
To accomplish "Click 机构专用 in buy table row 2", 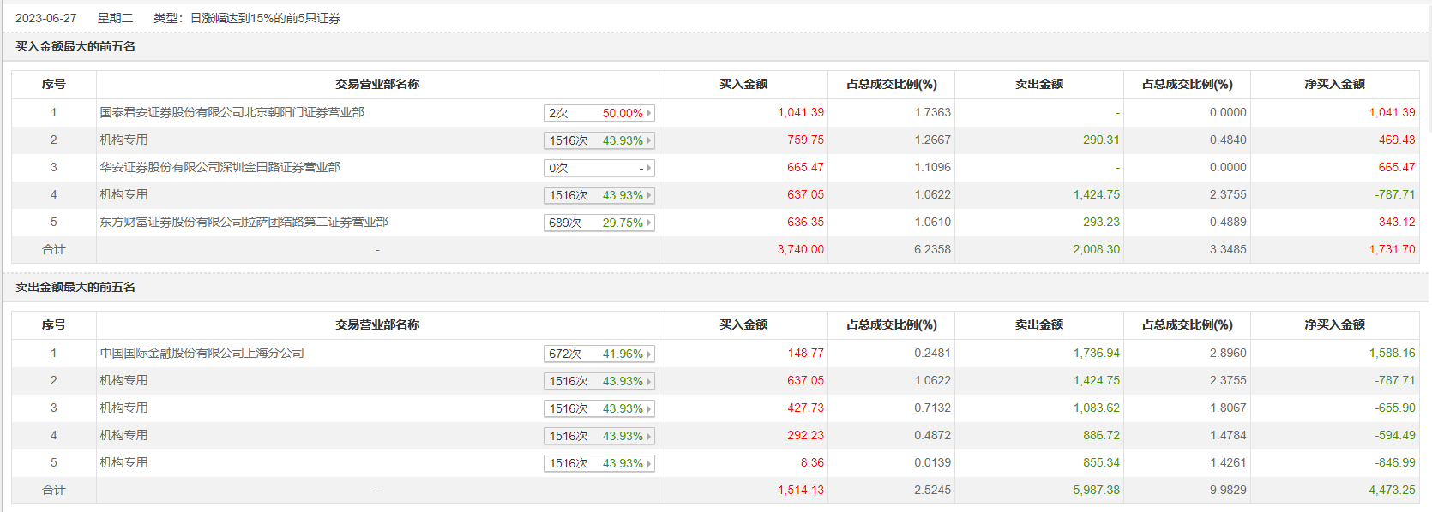I will pyautogui.click(x=123, y=140).
